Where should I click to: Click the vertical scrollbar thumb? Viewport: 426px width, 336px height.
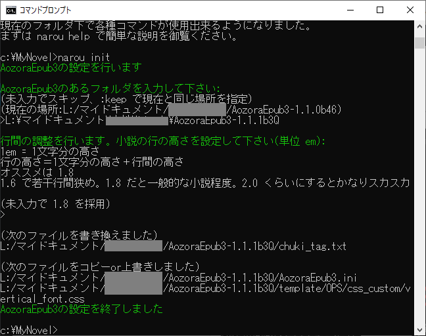click(419, 43)
